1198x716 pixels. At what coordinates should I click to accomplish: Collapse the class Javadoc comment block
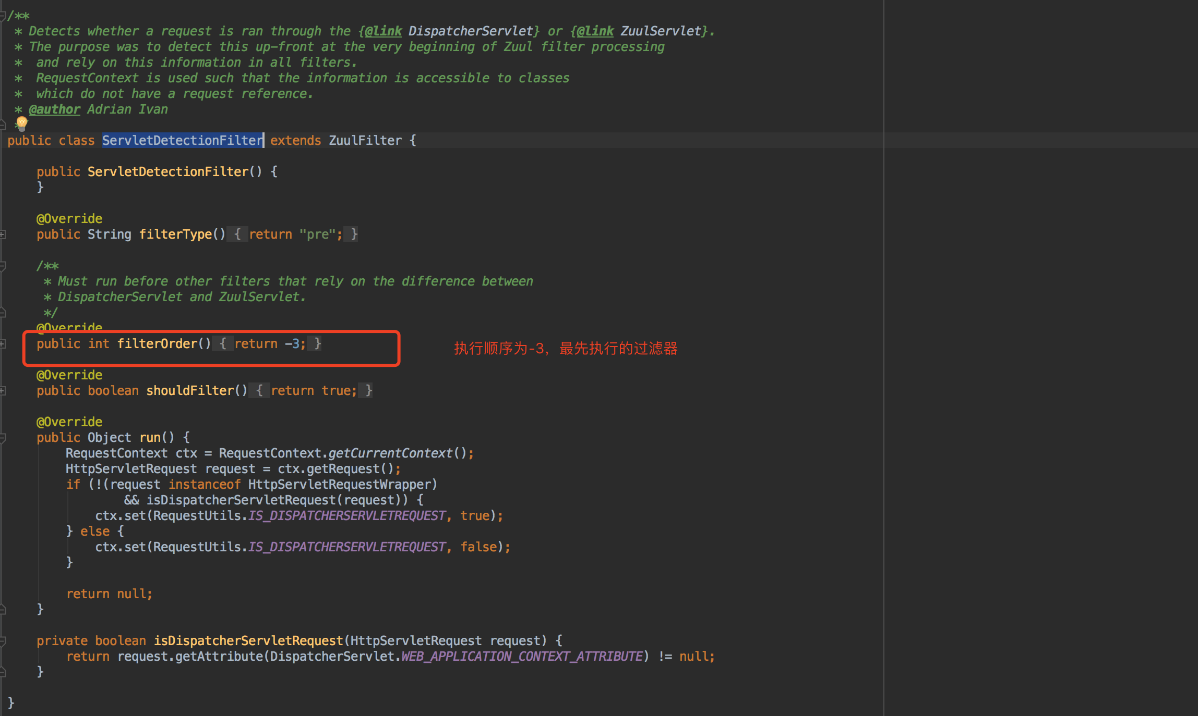click(x=3, y=16)
